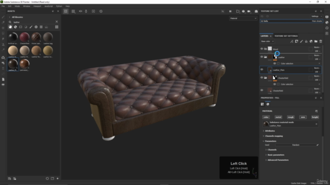The image size is (330, 185).
Task: Hide the Leather_Plain layer
Action: coord(262,69)
